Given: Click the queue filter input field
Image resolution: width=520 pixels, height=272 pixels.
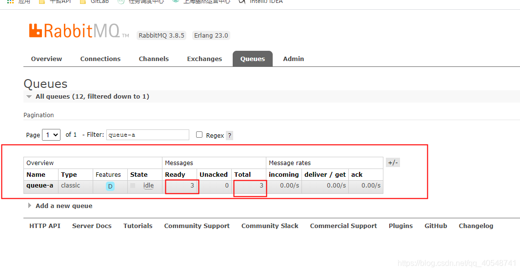Looking at the screenshot, I should coord(148,135).
